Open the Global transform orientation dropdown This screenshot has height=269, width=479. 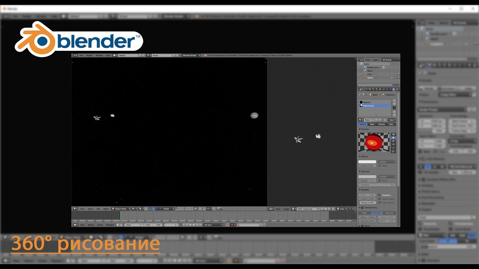(168, 209)
